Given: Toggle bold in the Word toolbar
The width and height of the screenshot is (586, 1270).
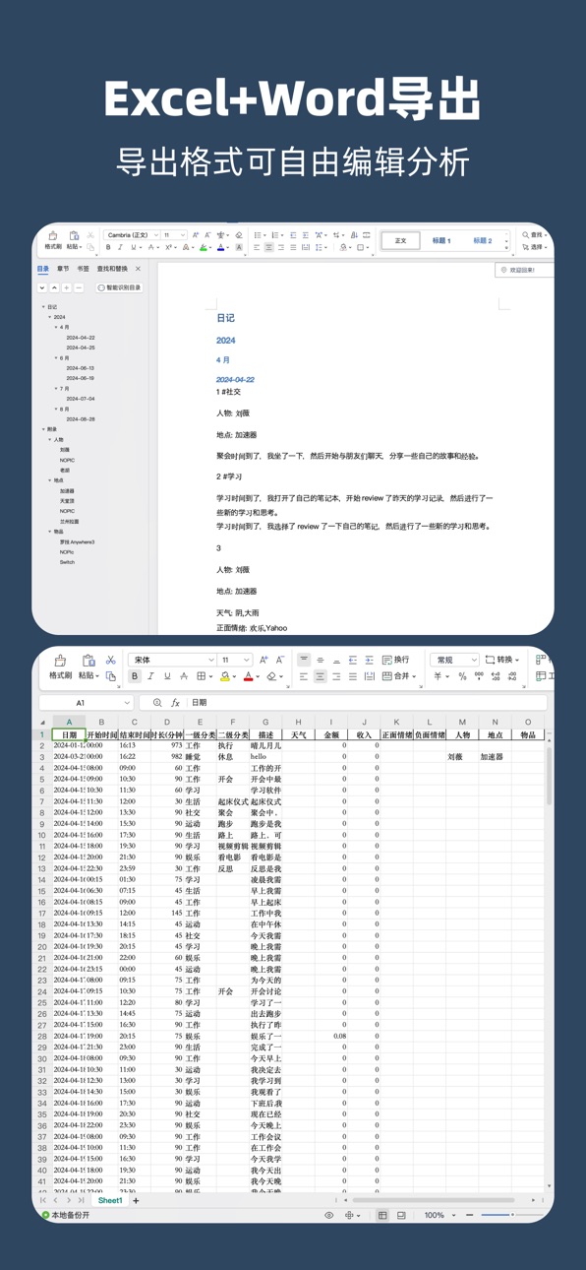Looking at the screenshot, I should [108, 247].
